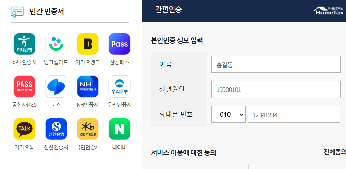Click the 민간 인증서 certificate icon
Image resolution: width=346 pixels, height=169 pixels.
[x=17, y=12]
